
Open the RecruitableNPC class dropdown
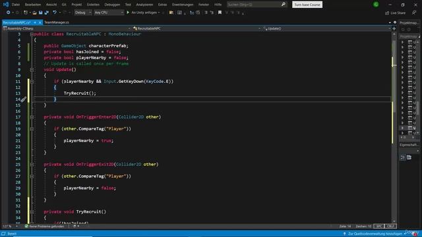click(196, 28)
